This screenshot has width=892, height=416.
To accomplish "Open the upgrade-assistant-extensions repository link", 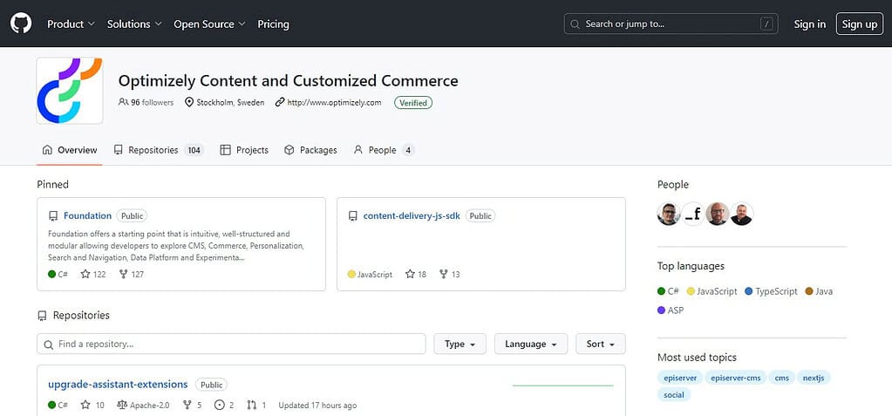I will tap(118, 384).
